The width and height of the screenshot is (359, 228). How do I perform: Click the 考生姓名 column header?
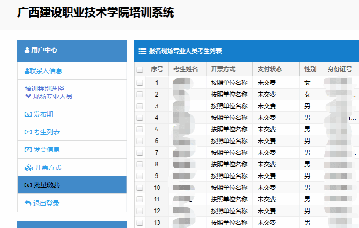(187, 69)
